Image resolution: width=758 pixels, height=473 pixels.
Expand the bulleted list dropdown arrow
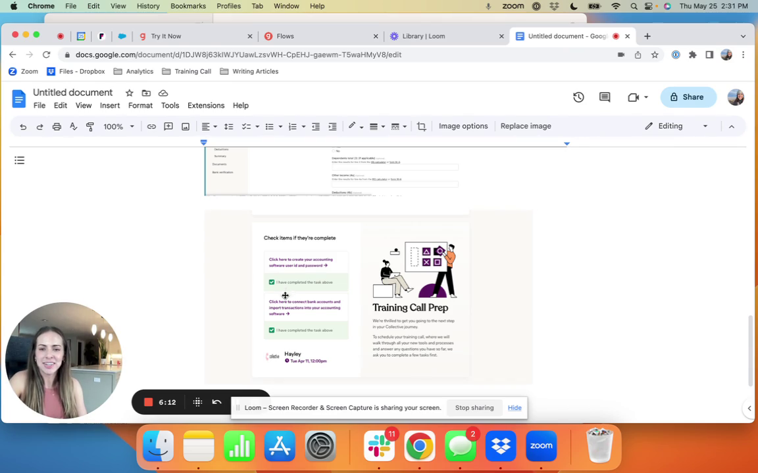280,126
